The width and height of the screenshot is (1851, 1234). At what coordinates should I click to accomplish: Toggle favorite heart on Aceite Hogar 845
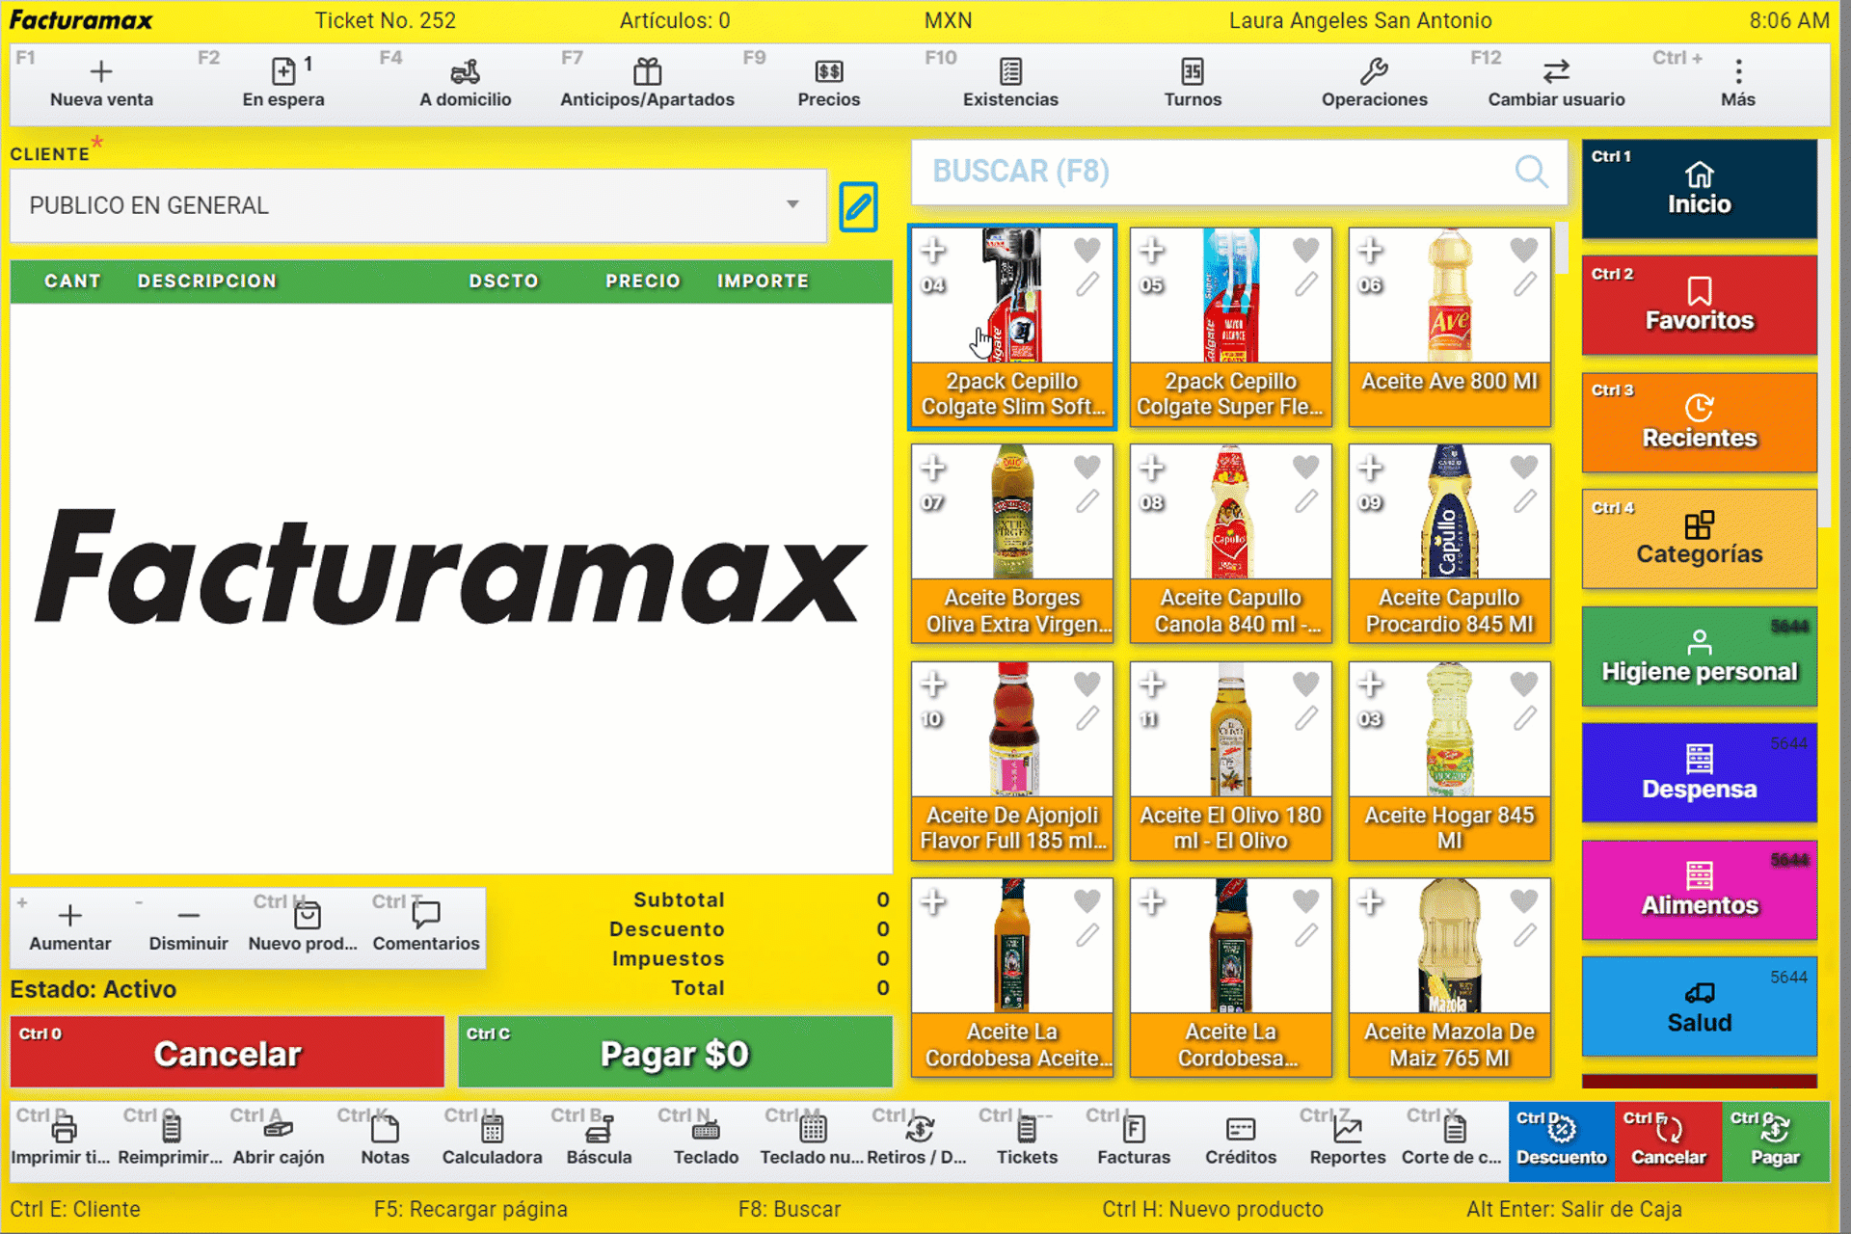point(1523,684)
